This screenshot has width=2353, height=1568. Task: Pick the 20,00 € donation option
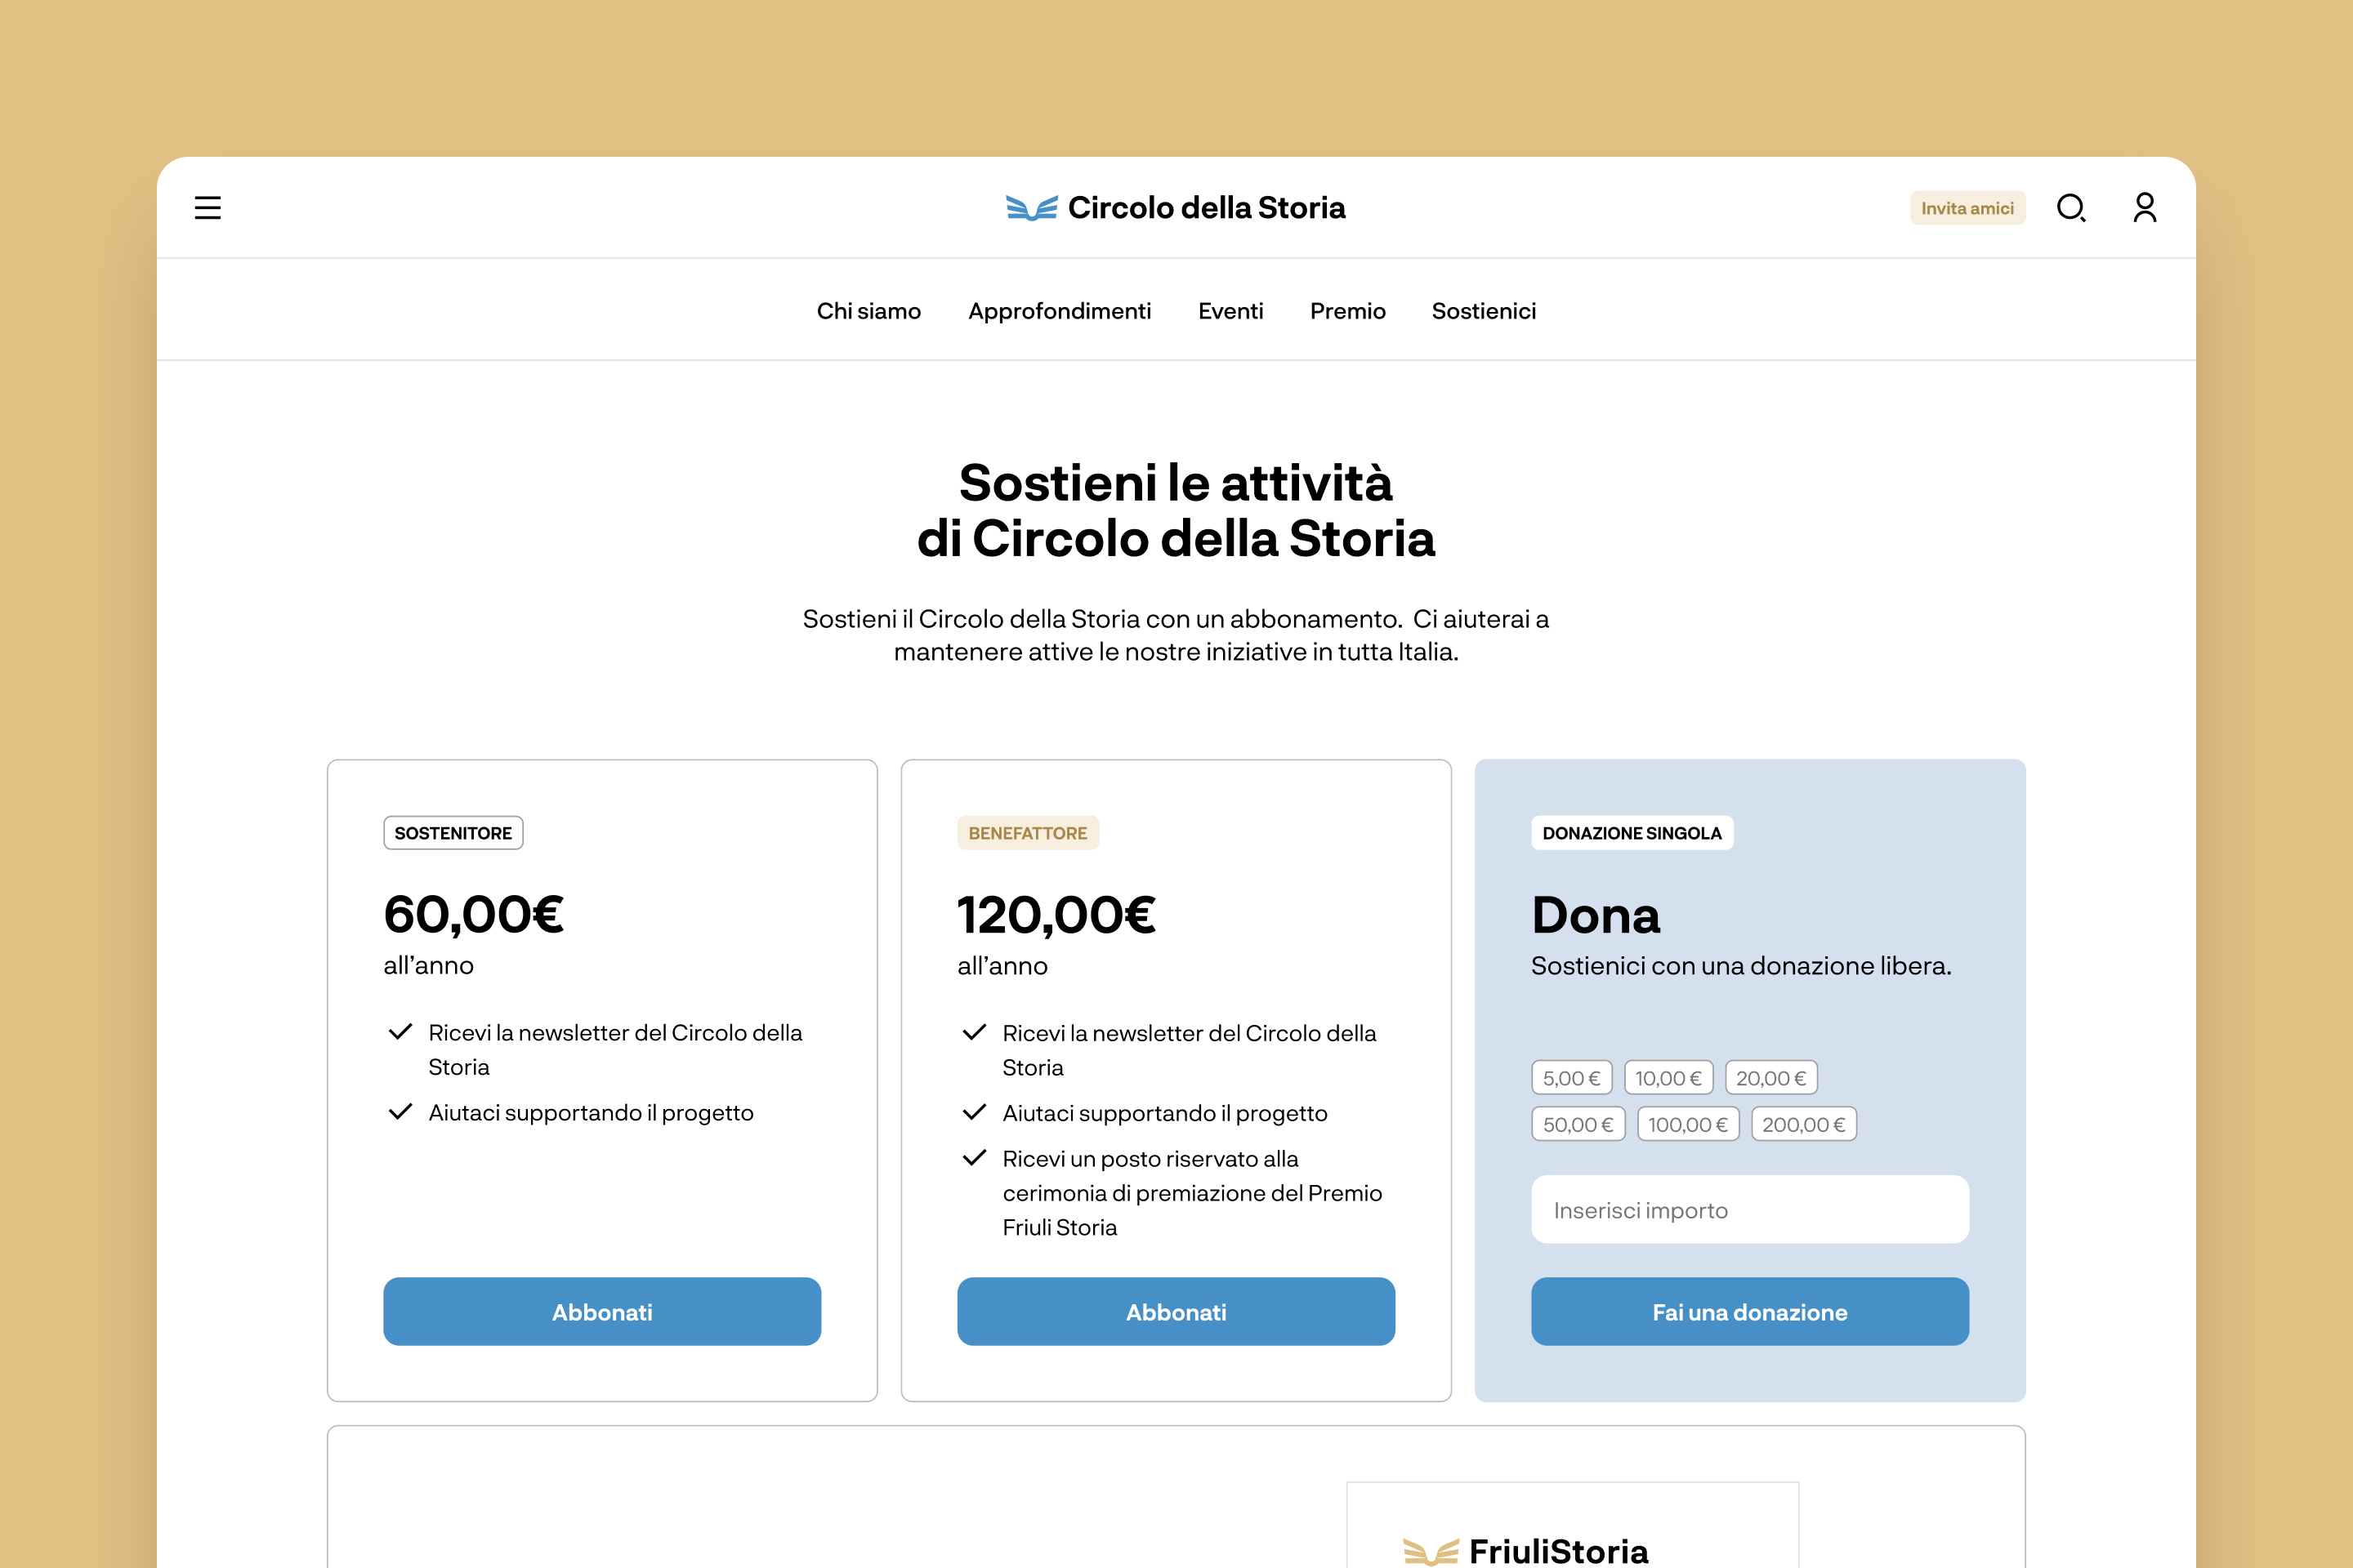[x=1770, y=1078]
